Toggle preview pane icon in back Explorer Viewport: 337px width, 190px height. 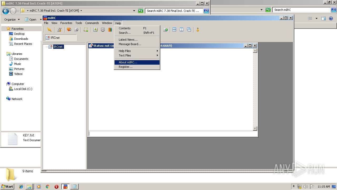pos(324,18)
